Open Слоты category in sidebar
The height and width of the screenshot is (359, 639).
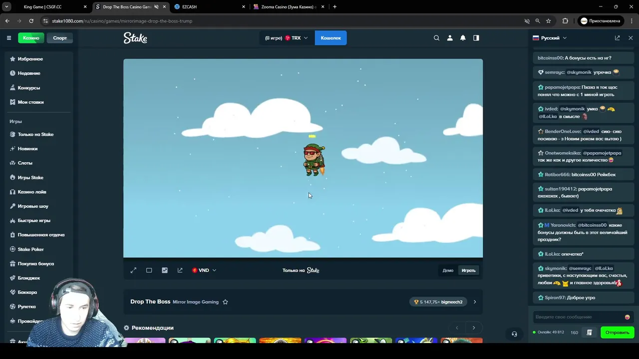point(25,163)
